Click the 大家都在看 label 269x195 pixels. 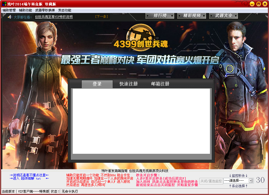[x=23, y=17]
